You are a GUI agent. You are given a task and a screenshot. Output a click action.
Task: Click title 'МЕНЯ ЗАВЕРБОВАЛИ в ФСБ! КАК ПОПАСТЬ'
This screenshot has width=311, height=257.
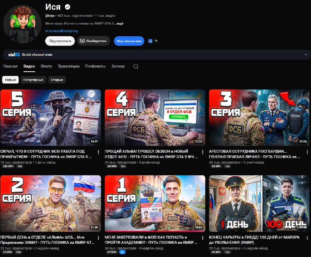pyautogui.click(x=151, y=240)
